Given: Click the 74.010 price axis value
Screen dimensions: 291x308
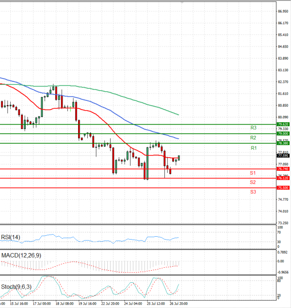Looking at the screenshot, I should tap(283, 211).
